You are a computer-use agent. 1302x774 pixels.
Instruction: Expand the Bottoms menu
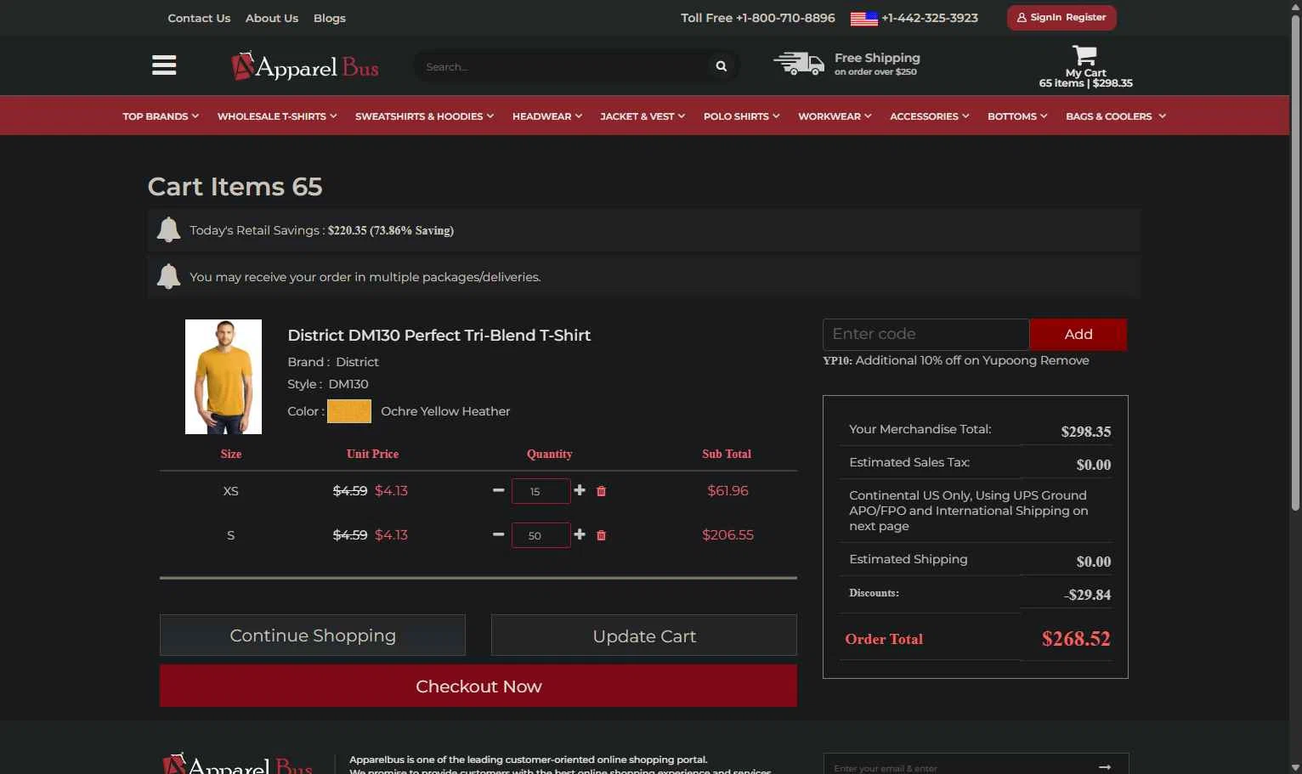1017,116
